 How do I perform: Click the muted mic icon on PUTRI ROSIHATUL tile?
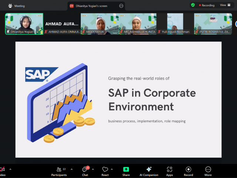pos(197,32)
